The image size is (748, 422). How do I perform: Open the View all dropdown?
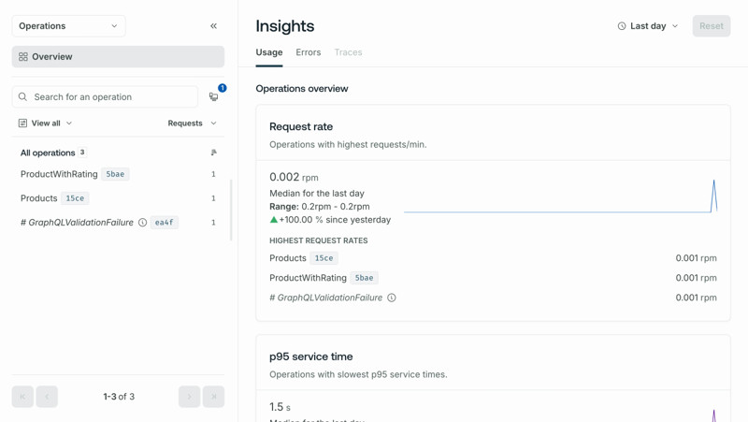click(x=45, y=124)
